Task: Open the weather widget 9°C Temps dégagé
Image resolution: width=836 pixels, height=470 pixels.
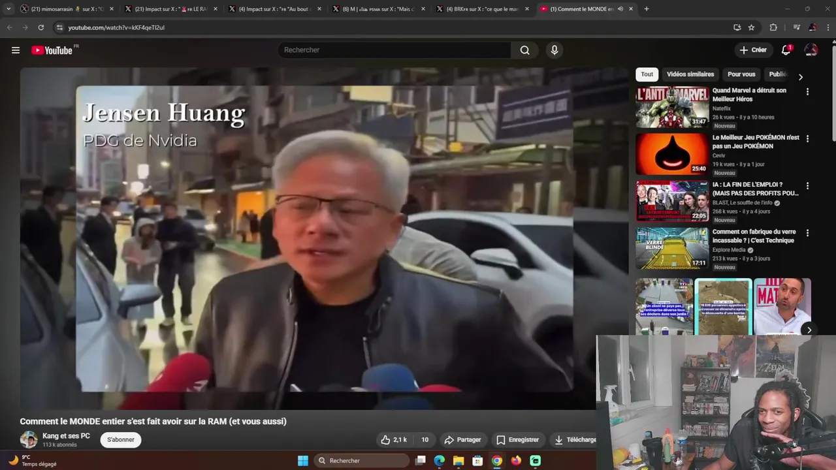Action: 33,461
